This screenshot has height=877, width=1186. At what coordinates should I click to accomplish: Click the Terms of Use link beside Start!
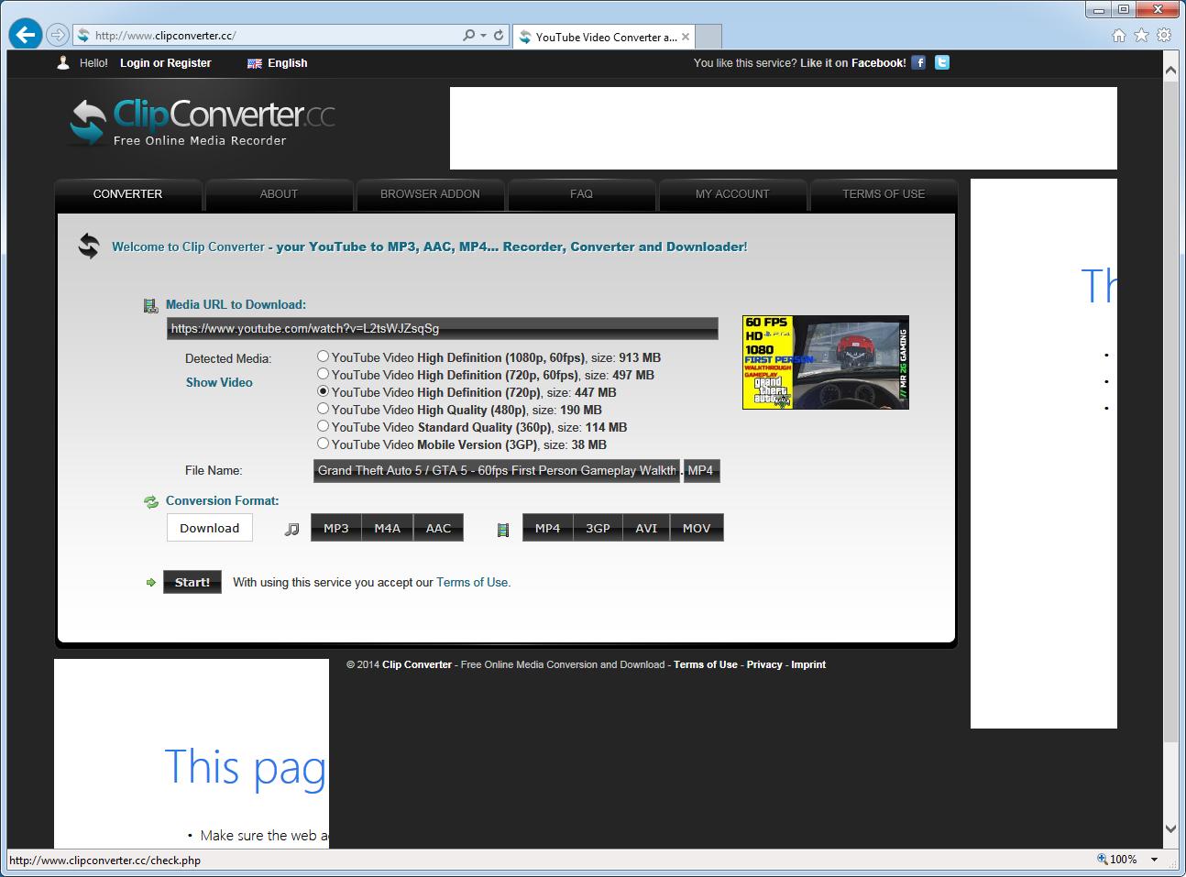click(472, 582)
